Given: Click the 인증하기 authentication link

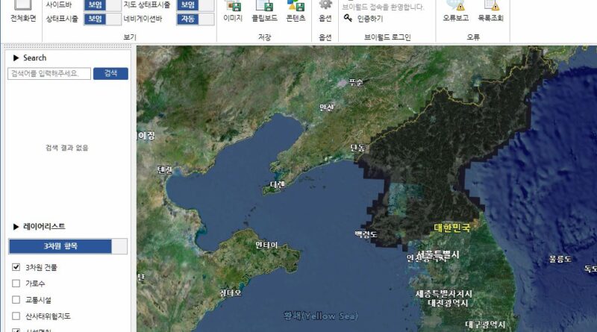Looking at the screenshot, I should coord(369,19).
